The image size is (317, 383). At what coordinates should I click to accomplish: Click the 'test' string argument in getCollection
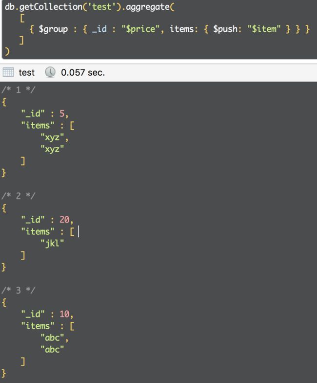(x=101, y=6)
